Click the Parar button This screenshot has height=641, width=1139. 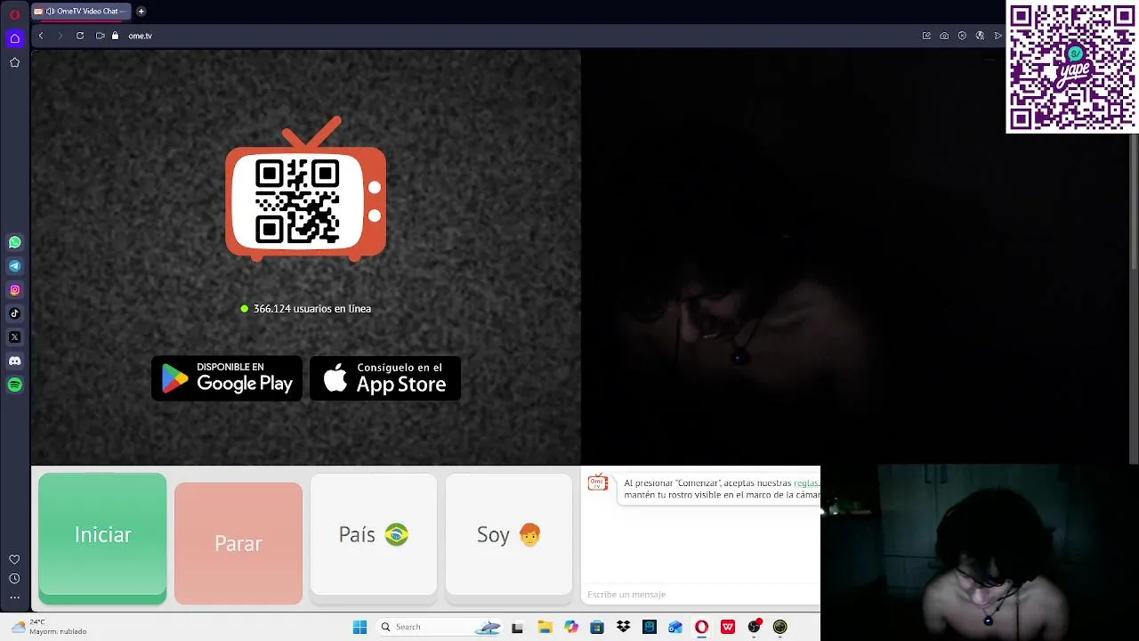click(238, 543)
